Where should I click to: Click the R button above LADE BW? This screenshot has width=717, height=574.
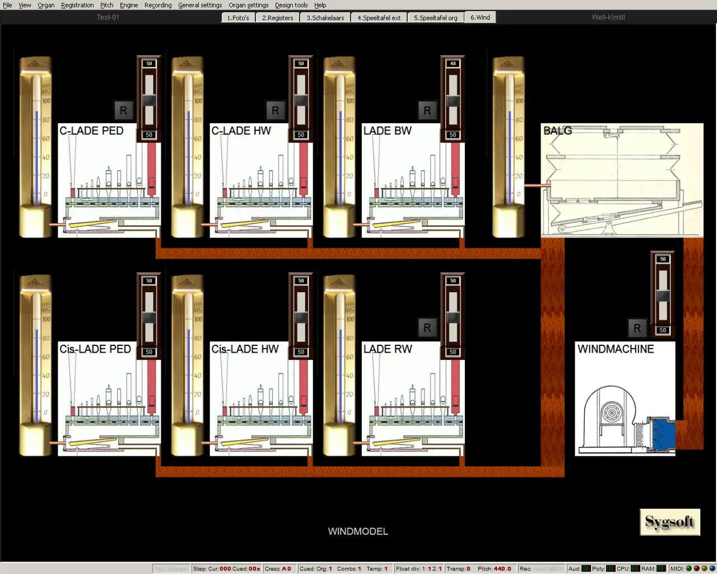click(x=427, y=110)
